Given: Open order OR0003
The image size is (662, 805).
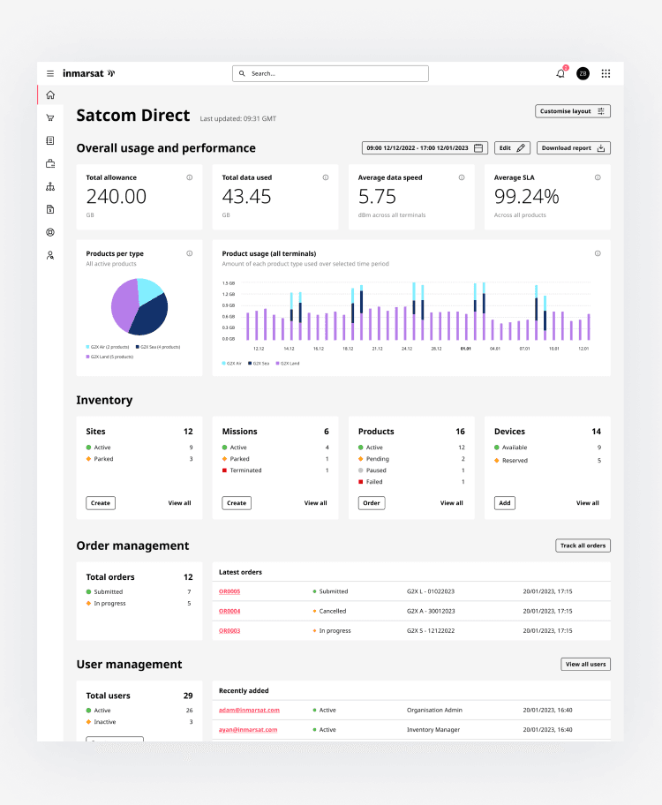Looking at the screenshot, I should 229,631.
